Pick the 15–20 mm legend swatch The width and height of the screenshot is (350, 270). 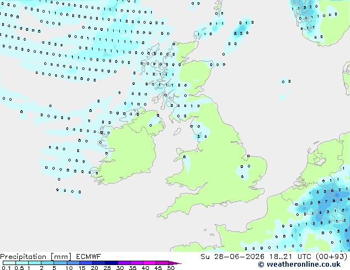[x=86, y=263]
